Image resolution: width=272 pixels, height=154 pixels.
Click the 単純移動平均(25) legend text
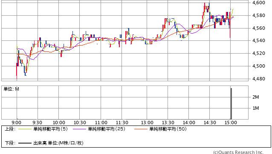(x=107, y=129)
